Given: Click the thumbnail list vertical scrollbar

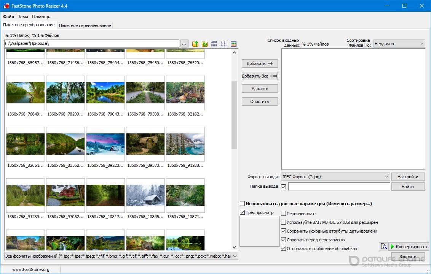Looking at the screenshot, I should [x=234, y=114].
